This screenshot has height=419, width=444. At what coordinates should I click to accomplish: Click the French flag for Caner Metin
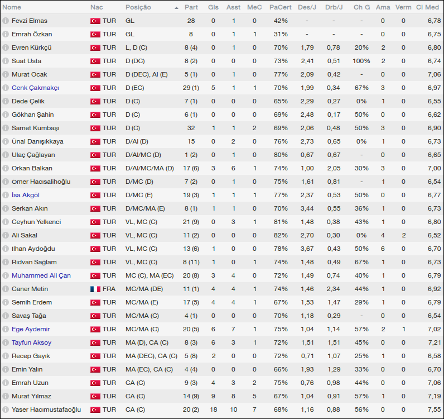(95, 289)
